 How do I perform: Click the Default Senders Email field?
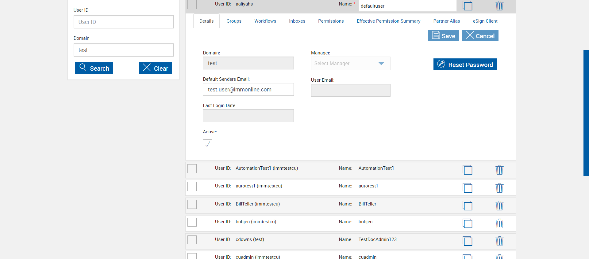click(248, 89)
